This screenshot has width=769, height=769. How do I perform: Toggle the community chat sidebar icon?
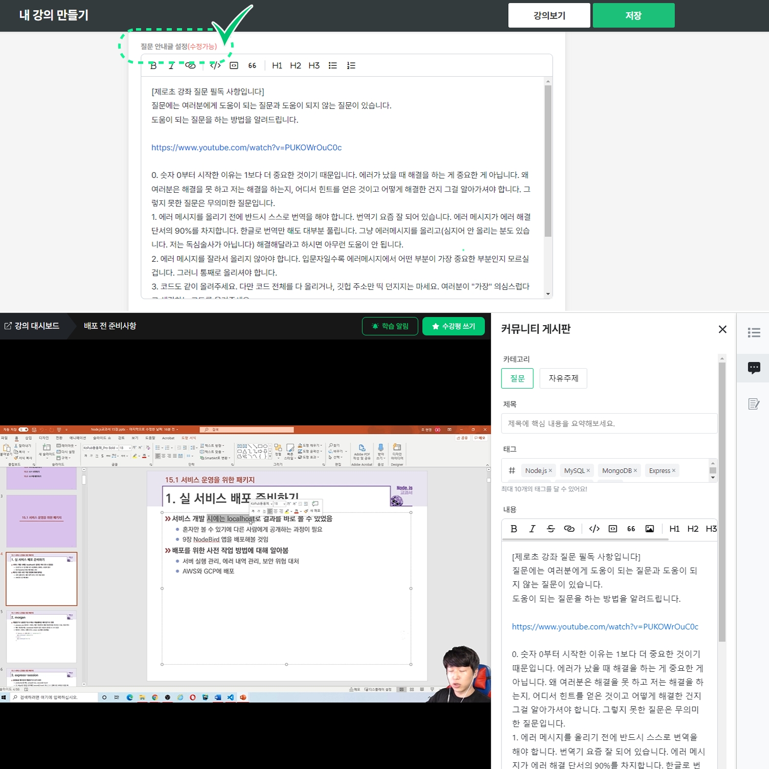click(754, 368)
